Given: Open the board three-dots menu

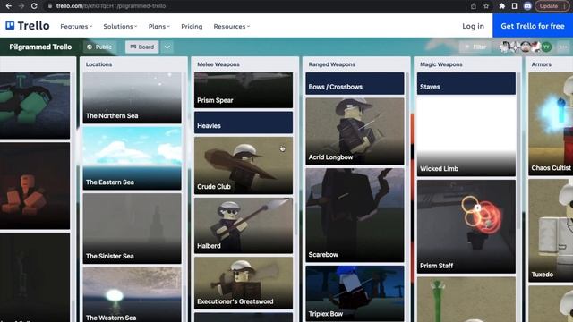Looking at the screenshot, I should (x=563, y=47).
